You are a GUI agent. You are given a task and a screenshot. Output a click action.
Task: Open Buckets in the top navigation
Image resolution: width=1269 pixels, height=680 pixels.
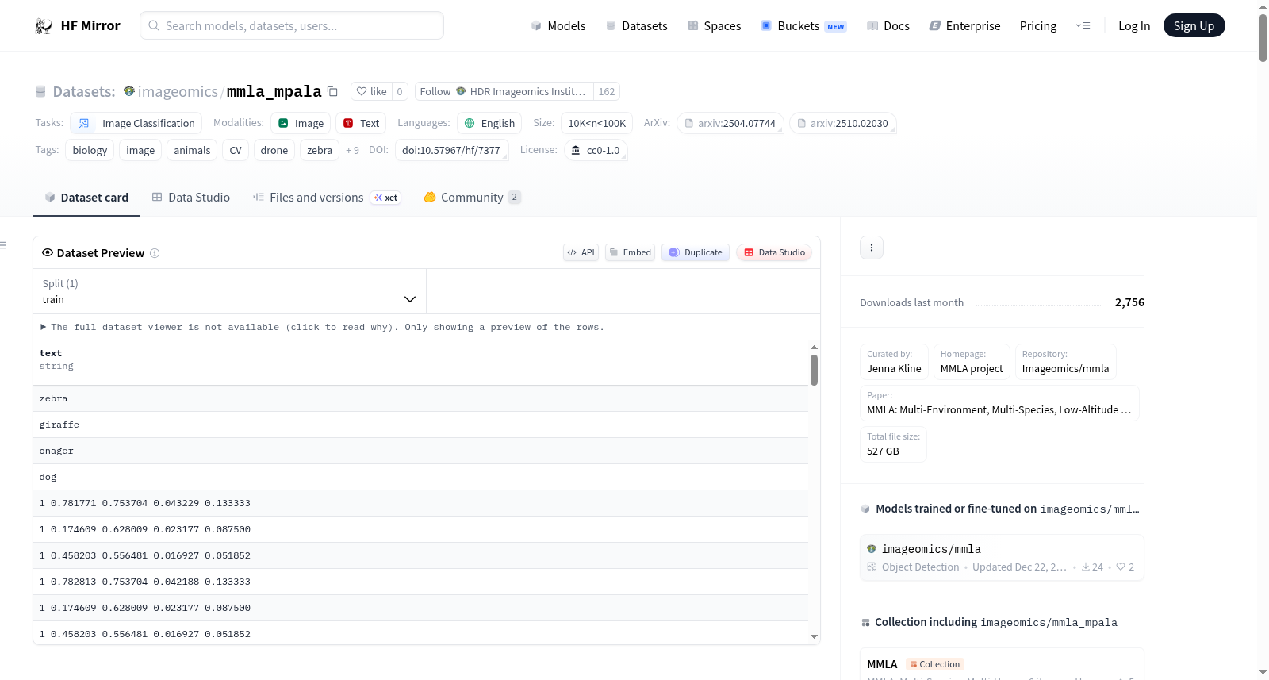click(803, 26)
